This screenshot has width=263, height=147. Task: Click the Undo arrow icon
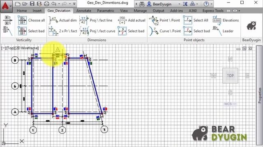(54, 4)
